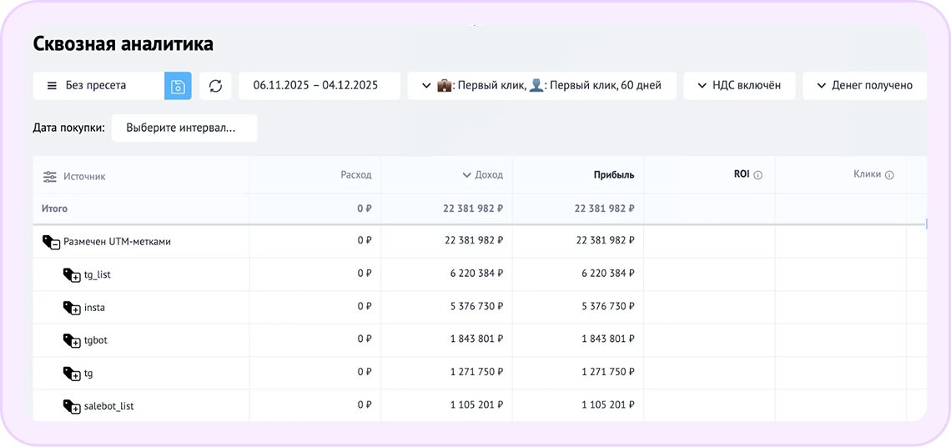Sort by the Доход column header
951x447 pixels.
483,175
